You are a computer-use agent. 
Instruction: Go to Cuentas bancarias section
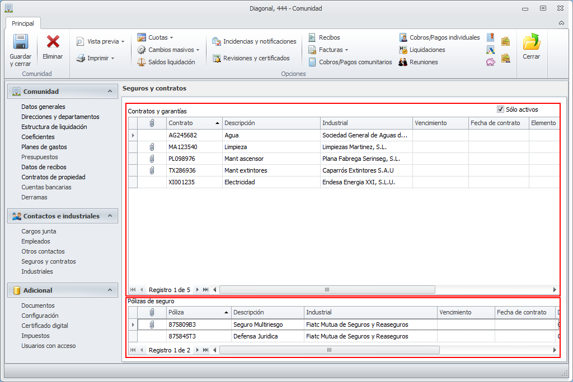coord(46,187)
